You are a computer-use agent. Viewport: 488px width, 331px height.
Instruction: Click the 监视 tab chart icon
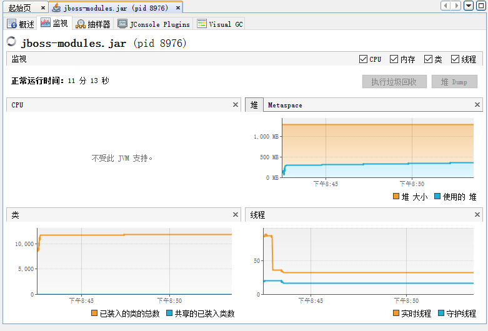(x=46, y=22)
